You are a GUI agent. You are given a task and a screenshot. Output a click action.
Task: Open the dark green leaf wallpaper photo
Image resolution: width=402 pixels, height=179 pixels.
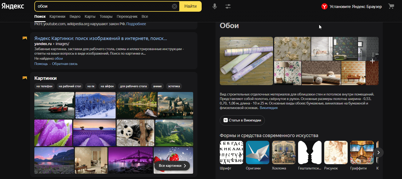pos(345,49)
